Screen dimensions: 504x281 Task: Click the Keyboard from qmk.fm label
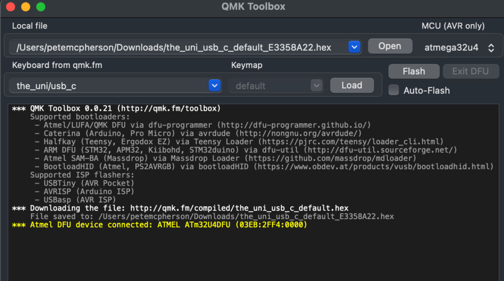[57, 65]
